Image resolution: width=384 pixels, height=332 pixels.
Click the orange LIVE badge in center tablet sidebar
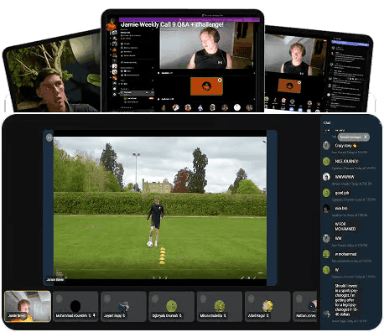pos(151,98)
